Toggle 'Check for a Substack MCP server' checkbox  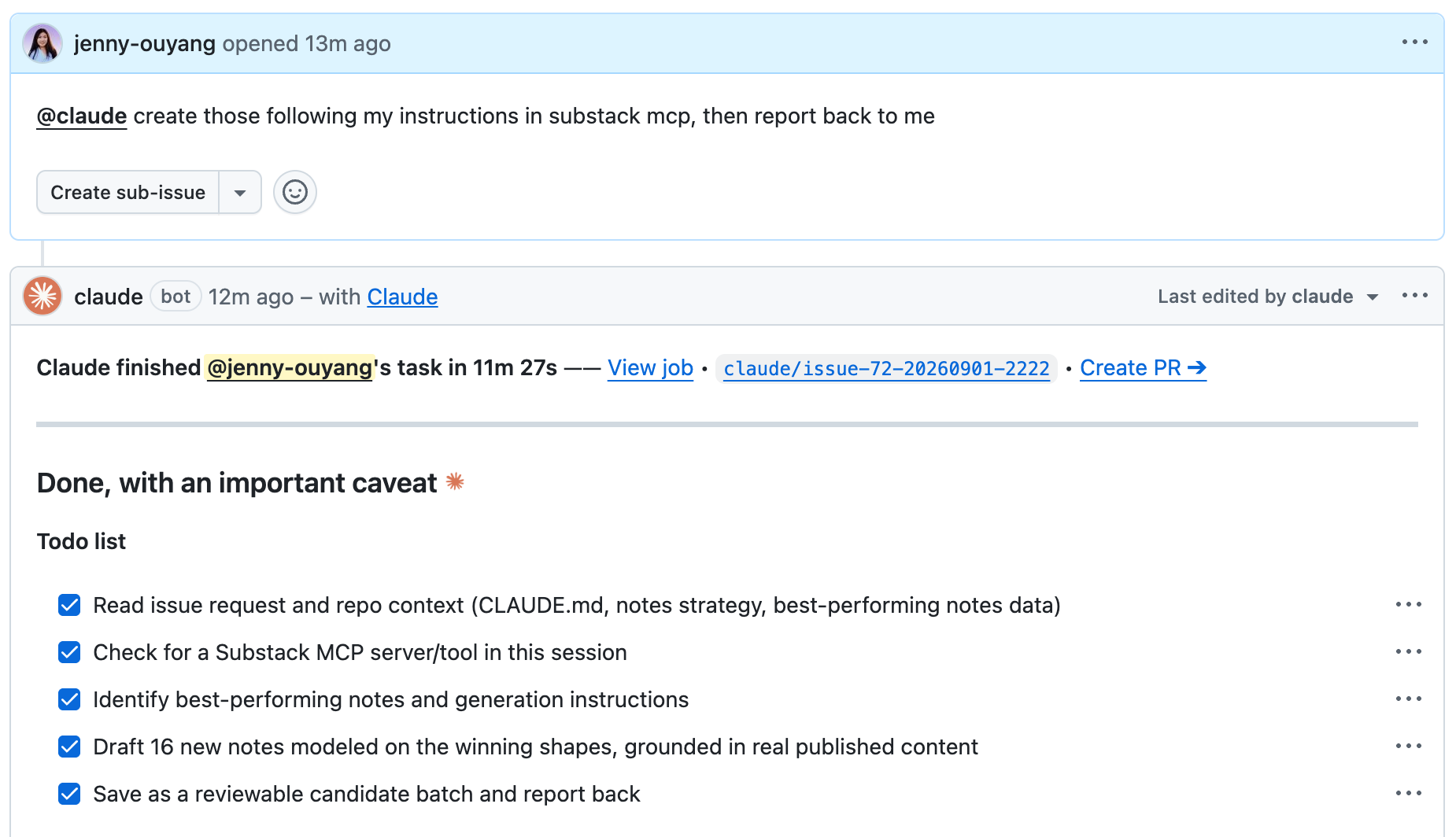pos(69,652)
